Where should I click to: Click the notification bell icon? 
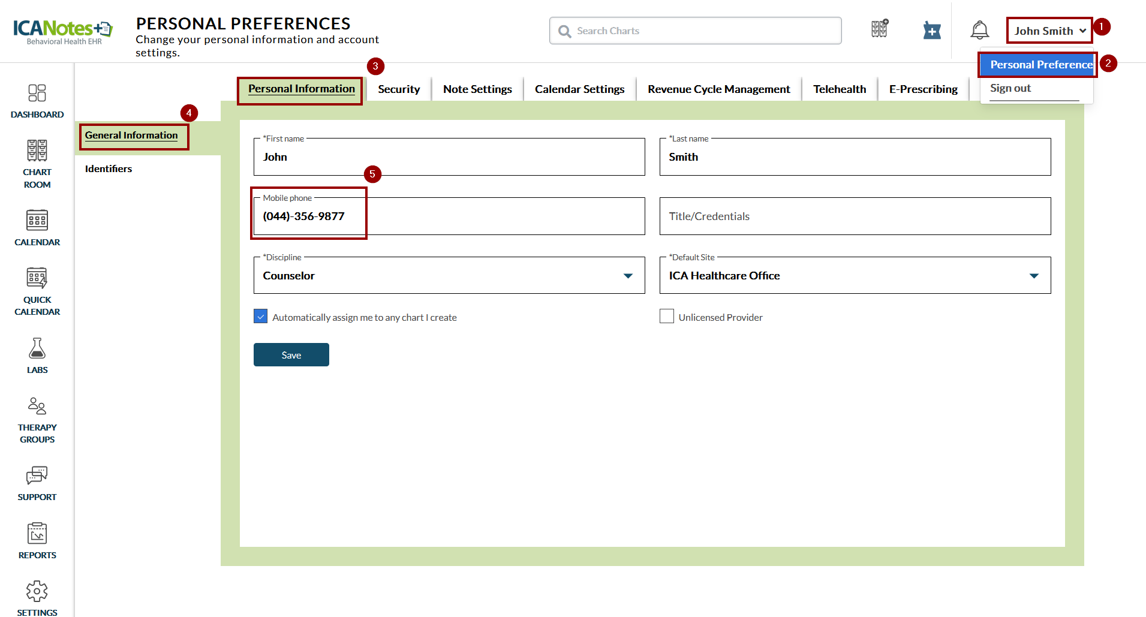pyautogui.click(x=979, y=30)
